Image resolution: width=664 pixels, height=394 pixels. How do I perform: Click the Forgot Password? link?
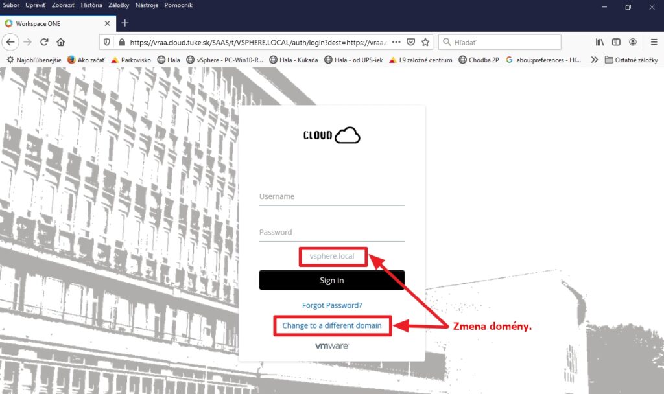pos(332,305)
